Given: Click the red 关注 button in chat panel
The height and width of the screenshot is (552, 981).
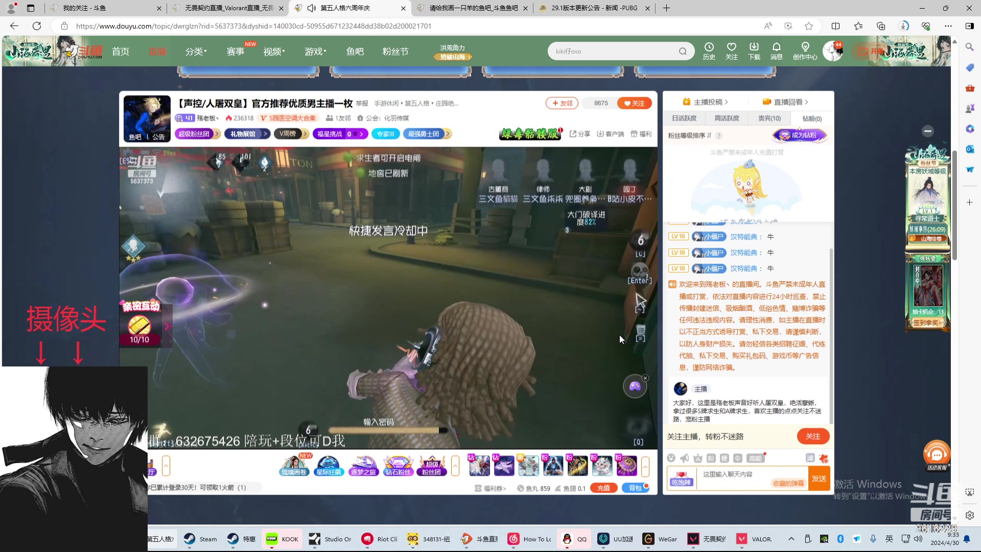Looking at the screenshot, I should [x=813, y=436].
